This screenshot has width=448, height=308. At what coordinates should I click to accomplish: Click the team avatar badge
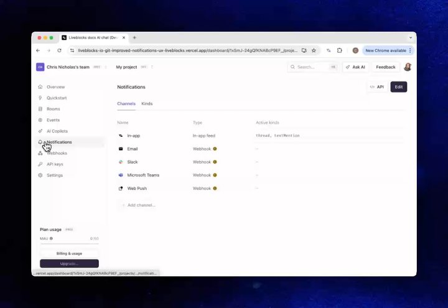[x=40, y=67]
